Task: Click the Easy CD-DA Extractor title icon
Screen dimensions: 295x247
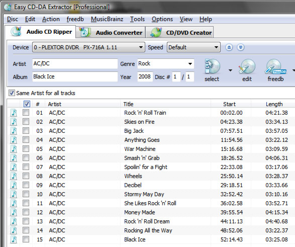Action: point(8,7)
